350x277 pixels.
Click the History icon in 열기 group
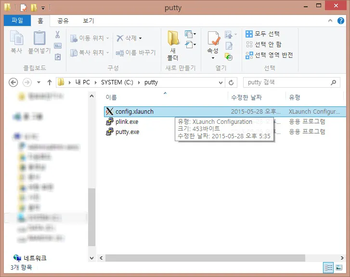click(x=229, y=57)
